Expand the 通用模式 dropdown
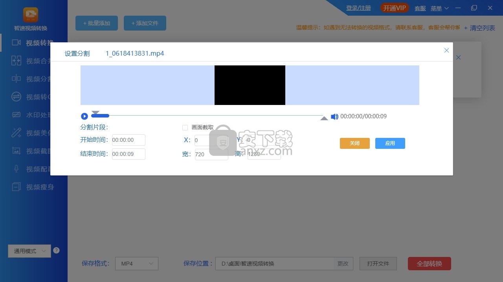503x282 pixels. (x=29, y=251)
